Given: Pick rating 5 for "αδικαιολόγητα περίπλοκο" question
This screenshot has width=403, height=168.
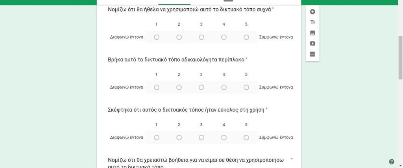Looking at the screenshot, I should pyautogui.click(x=246, y=87).
